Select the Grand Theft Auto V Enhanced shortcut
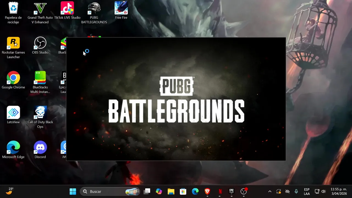 click(40, 13)
